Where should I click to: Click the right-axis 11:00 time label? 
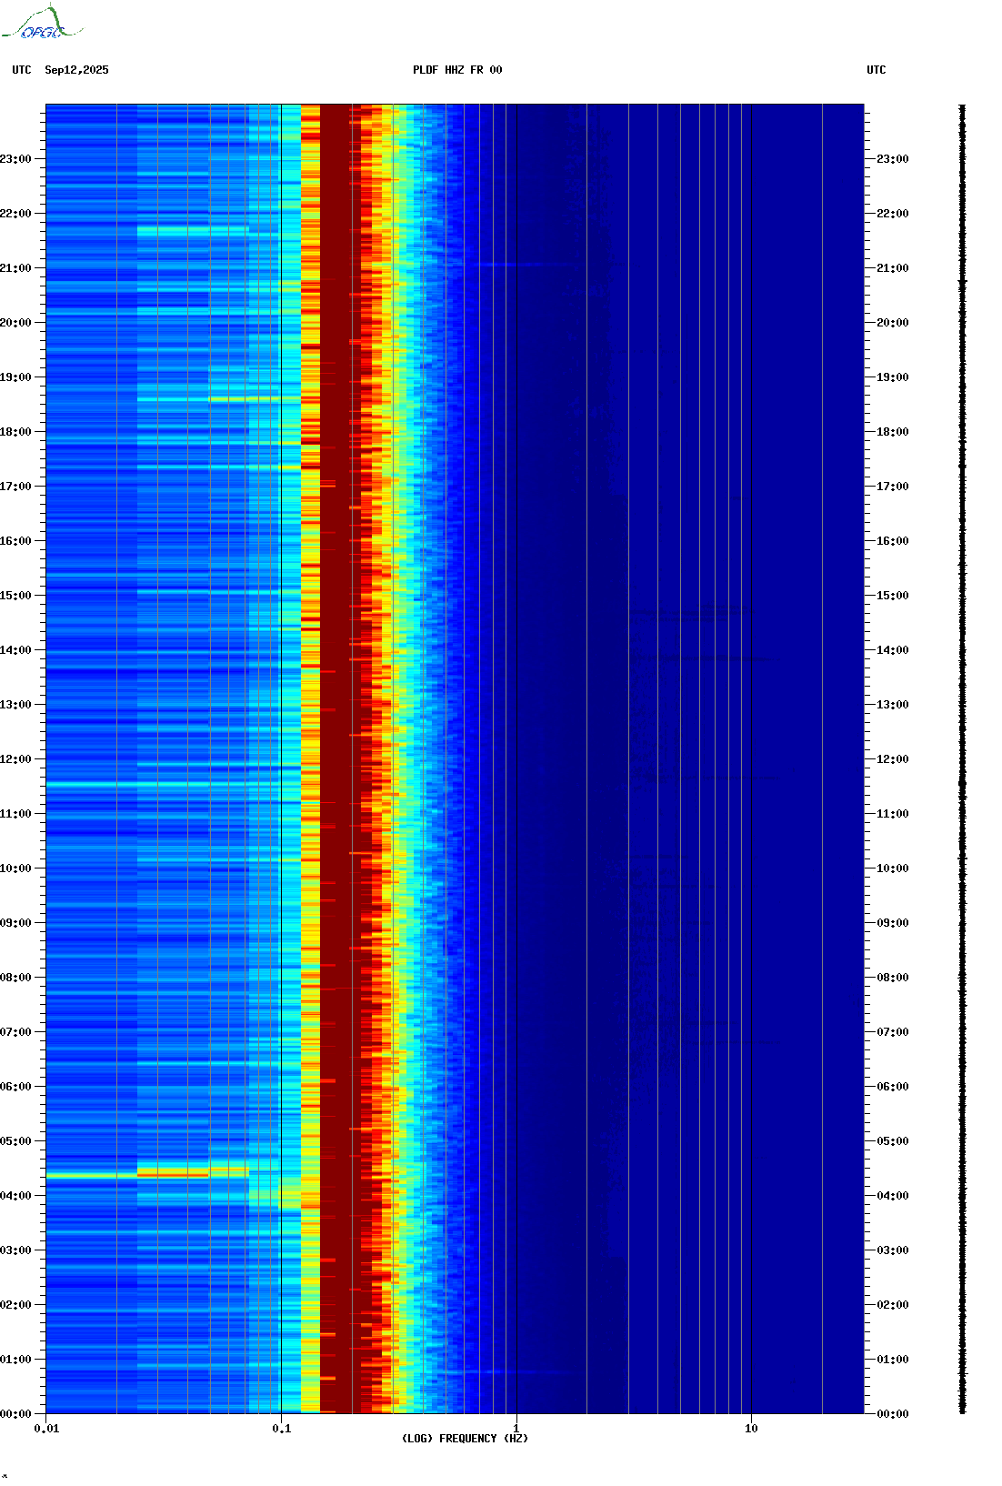(893, 814)
